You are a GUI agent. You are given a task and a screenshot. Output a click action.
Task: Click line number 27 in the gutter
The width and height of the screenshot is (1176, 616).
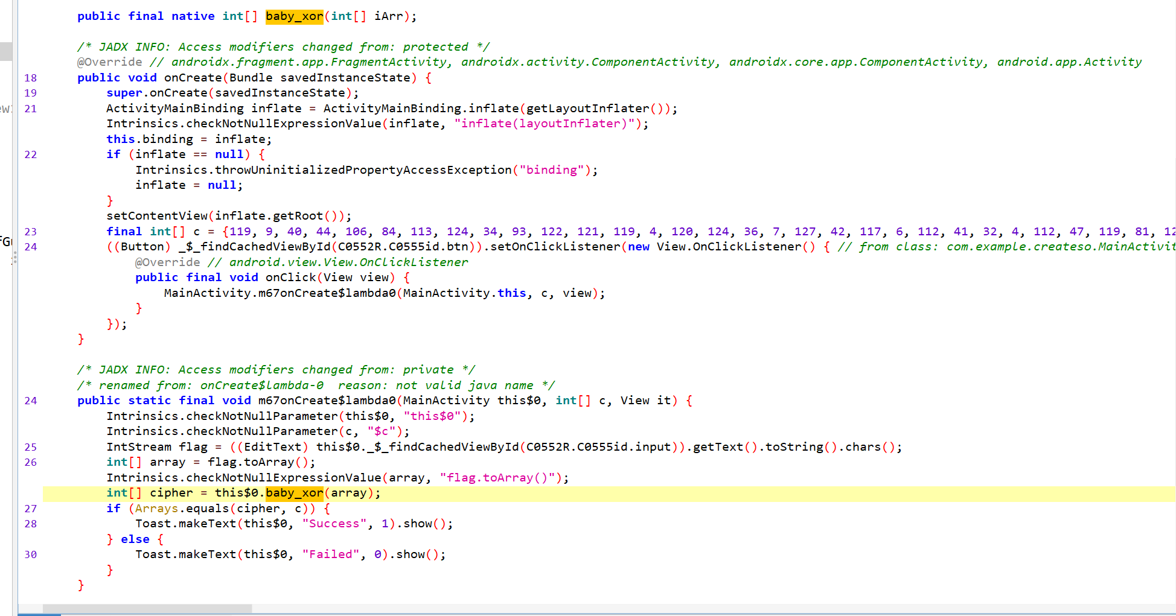(x=31, y=509)
